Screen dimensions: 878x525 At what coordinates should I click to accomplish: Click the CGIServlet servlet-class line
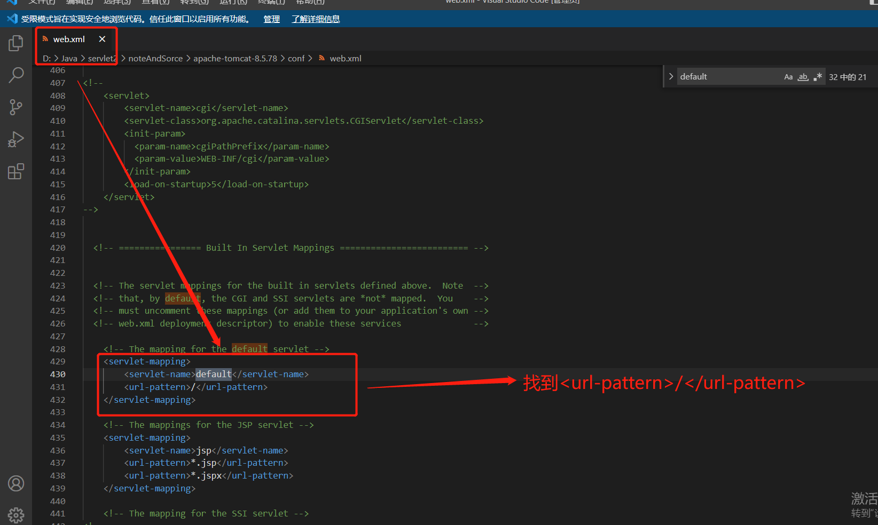tap(304, 121)
